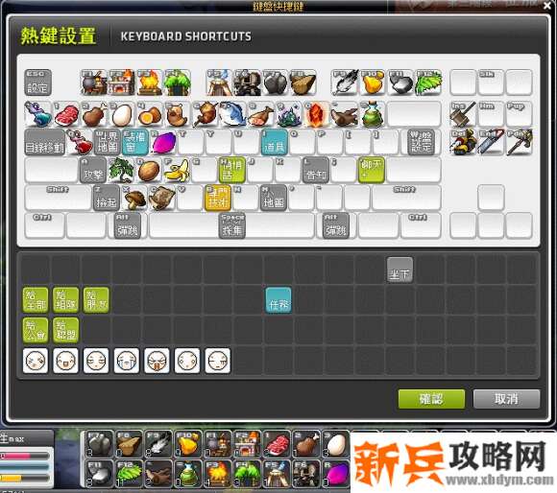
Task: Select the first squinting face emote tile
Action: 36,361
